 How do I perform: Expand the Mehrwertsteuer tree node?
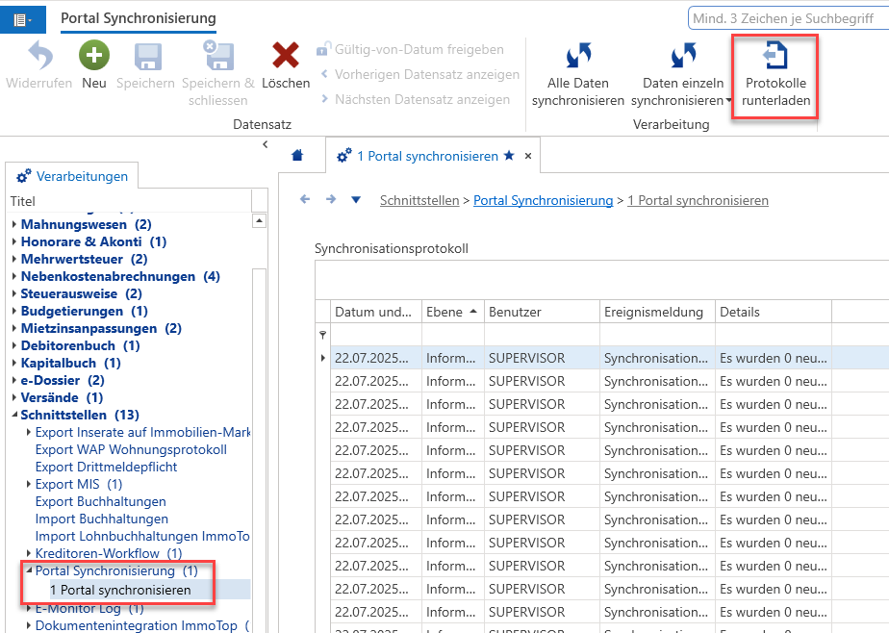(14, 259)
